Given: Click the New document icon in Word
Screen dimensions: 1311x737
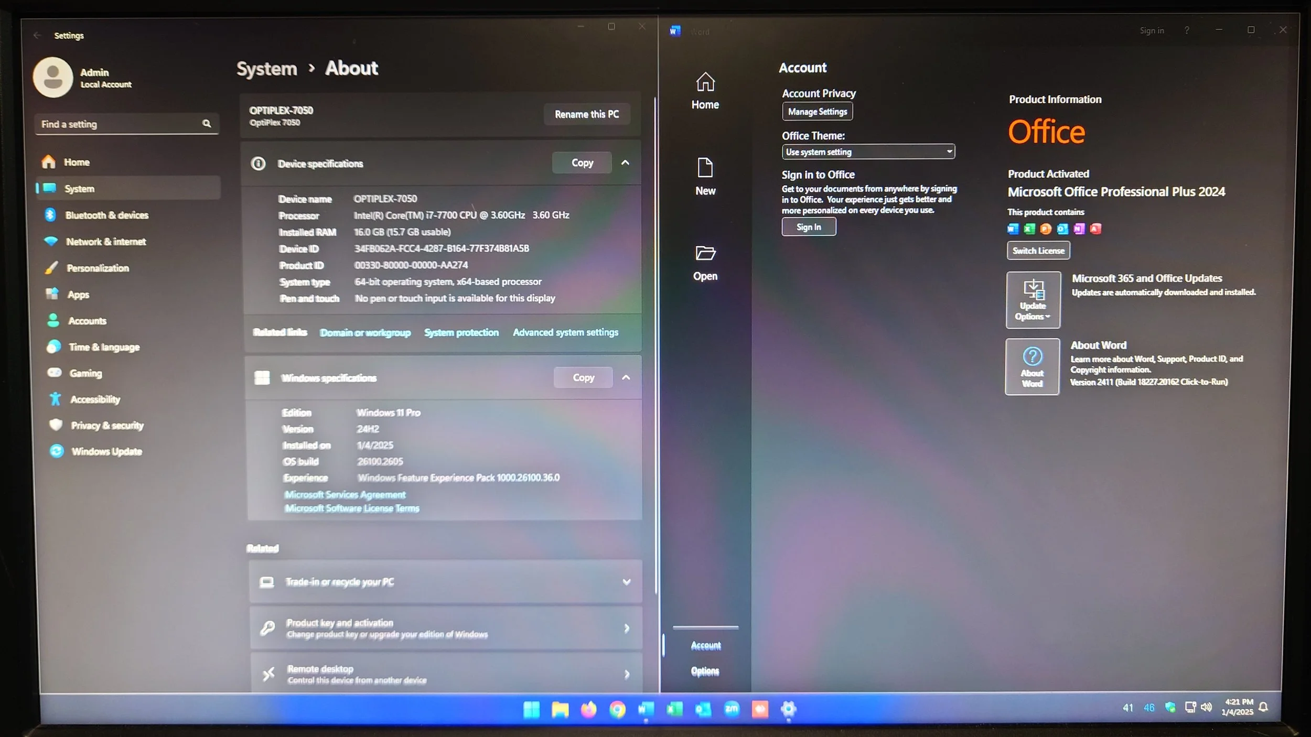Looking at the screenshot, I should point(705,168).
